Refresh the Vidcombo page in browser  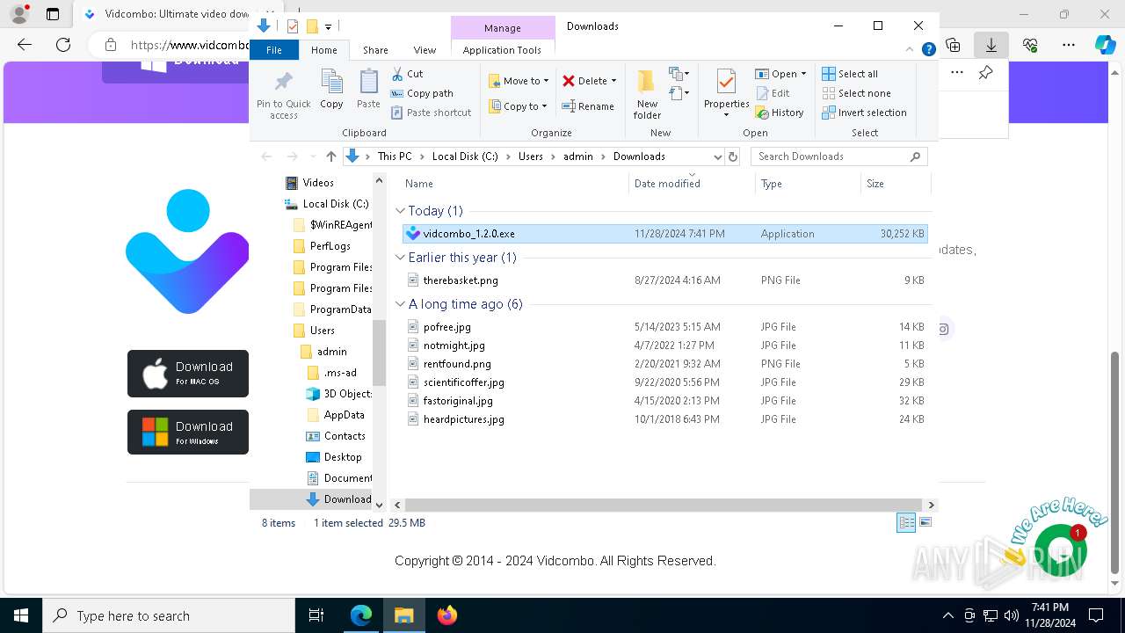pyautogui.click(x=62, y=44)
